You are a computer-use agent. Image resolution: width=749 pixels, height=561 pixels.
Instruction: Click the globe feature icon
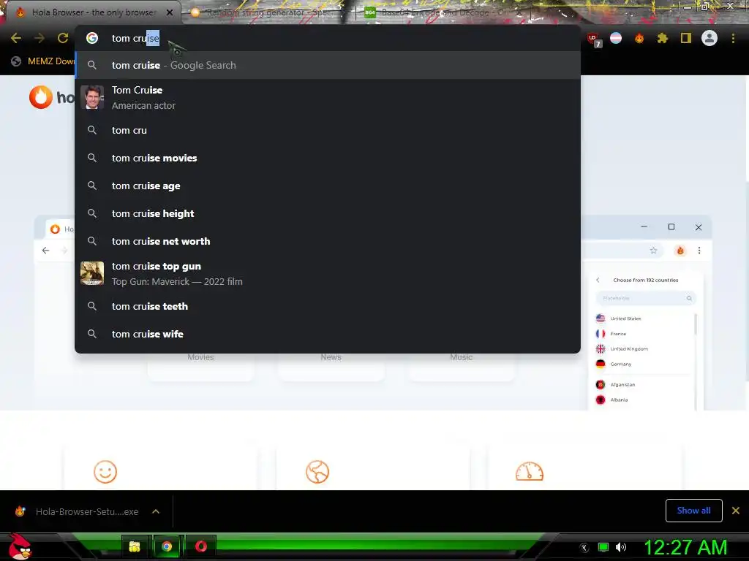[x=317, y=472]
